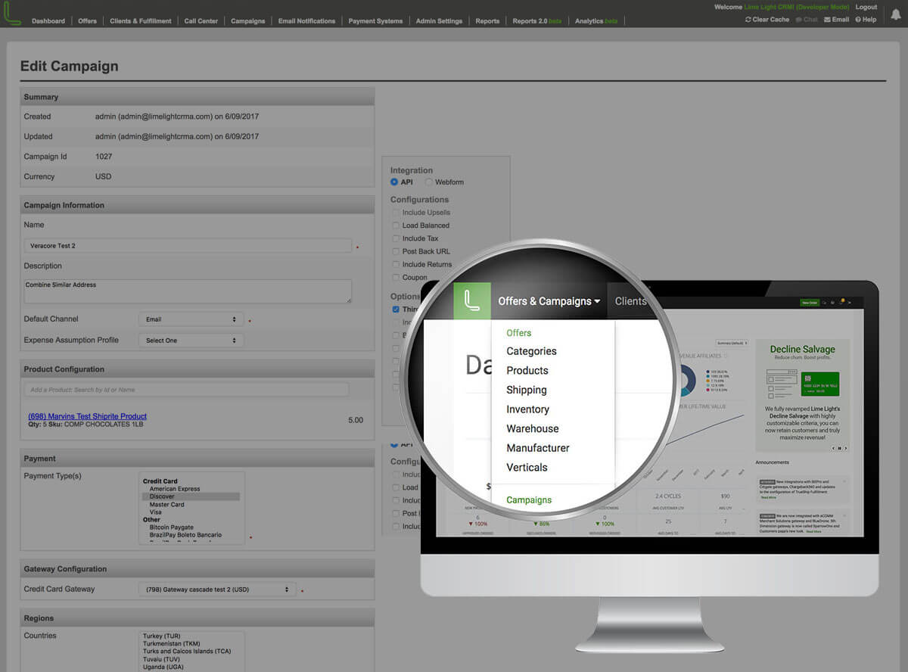Select Uganda (UGA) in the countries list
Screen dimensions: 908x672
tap(163, 667)
